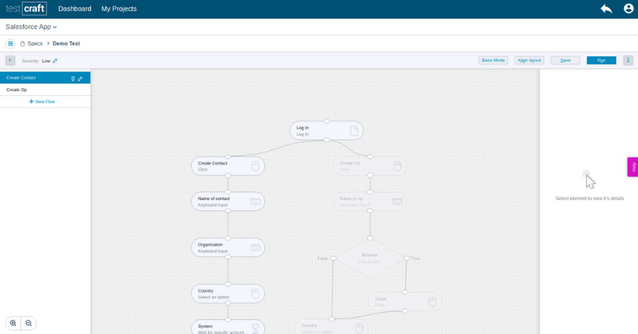Switch to Basic Mode
The image size is (638, 334).
point(493,60)
